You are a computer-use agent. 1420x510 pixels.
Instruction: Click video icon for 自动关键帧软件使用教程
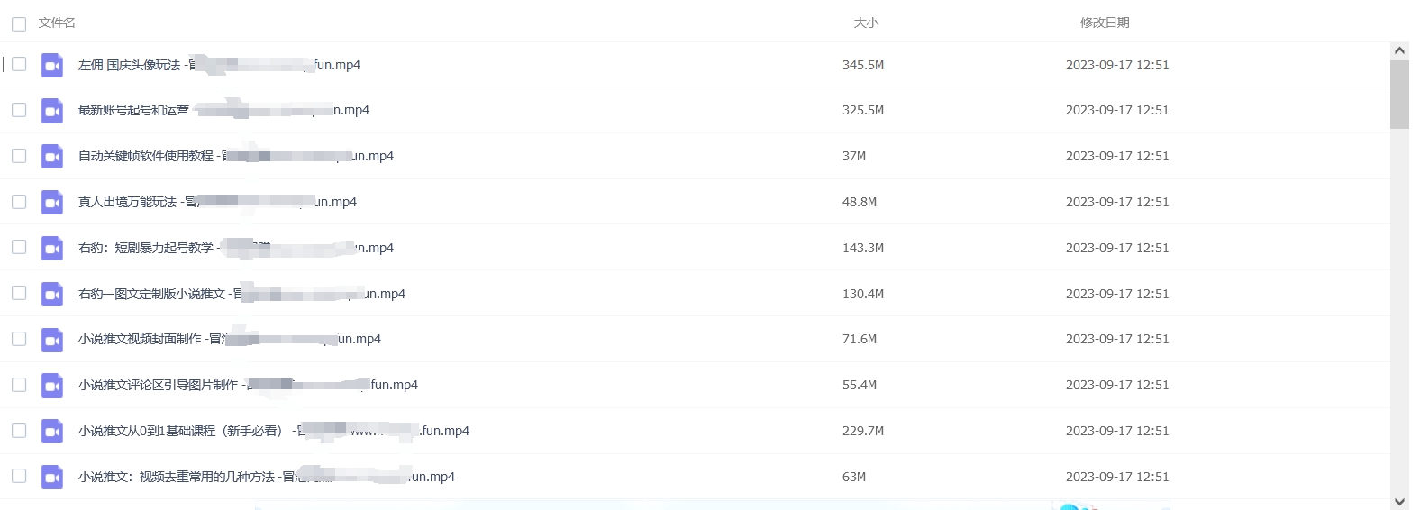(52, 156)
